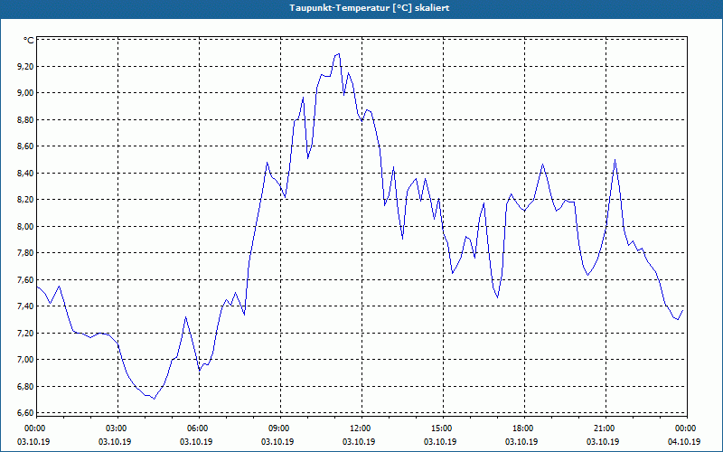Click the 7,60 y-axis label
This screenshot has width=723, height=452.
point(26,280)
